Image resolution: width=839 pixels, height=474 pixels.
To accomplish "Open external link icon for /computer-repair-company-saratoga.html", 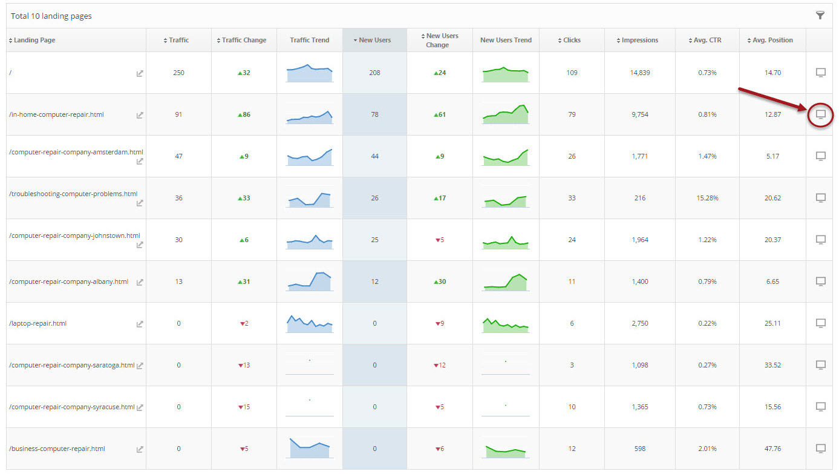I will pyautogui.click(x=140, y=366).
